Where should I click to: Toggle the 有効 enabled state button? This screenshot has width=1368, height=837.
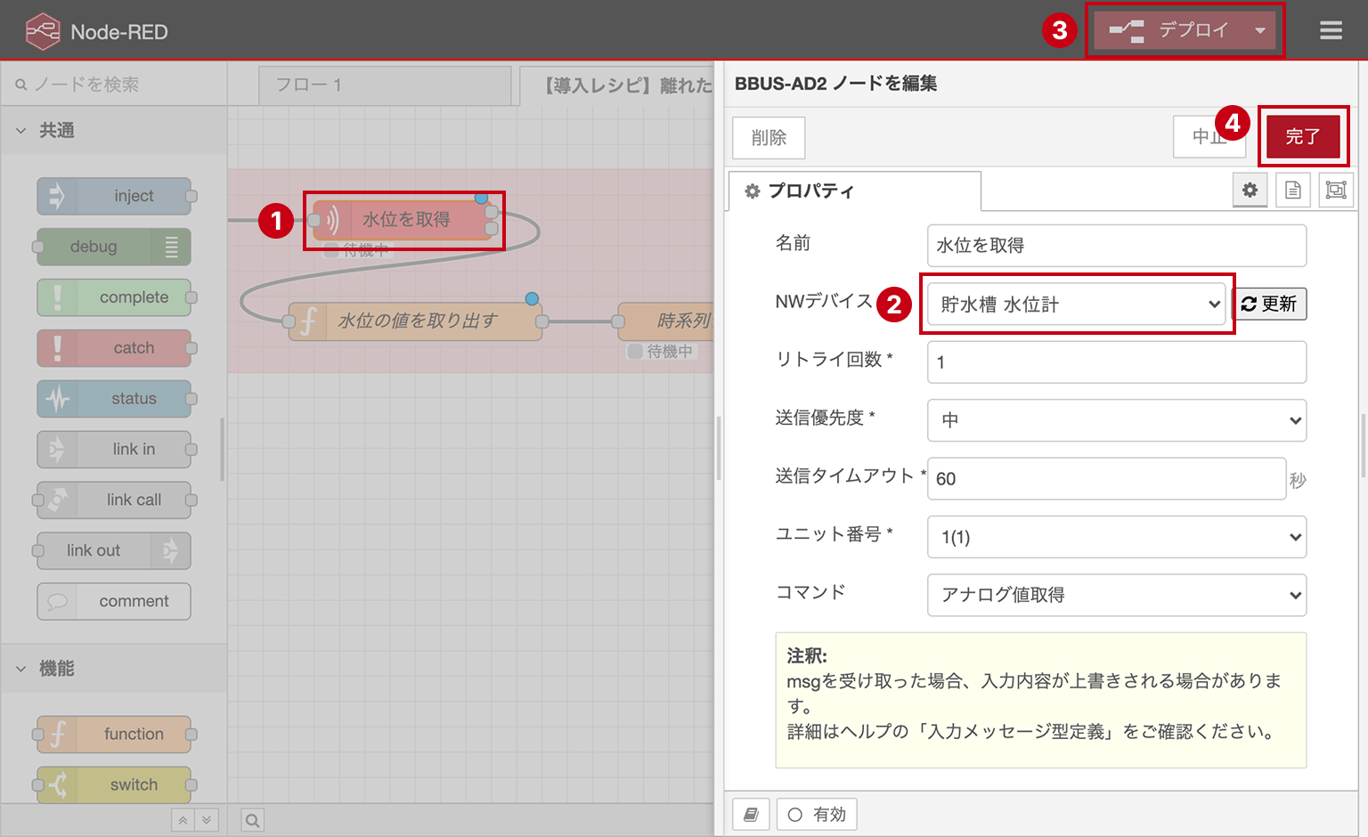[x=817, y=814]
